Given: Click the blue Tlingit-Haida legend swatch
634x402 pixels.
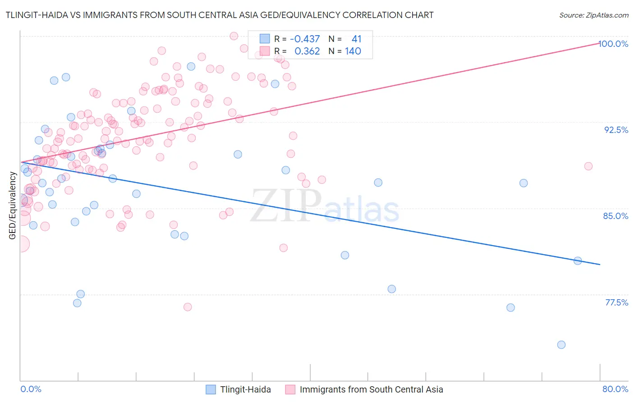Looking at the screenshot, I should click(x=211, y=389).
